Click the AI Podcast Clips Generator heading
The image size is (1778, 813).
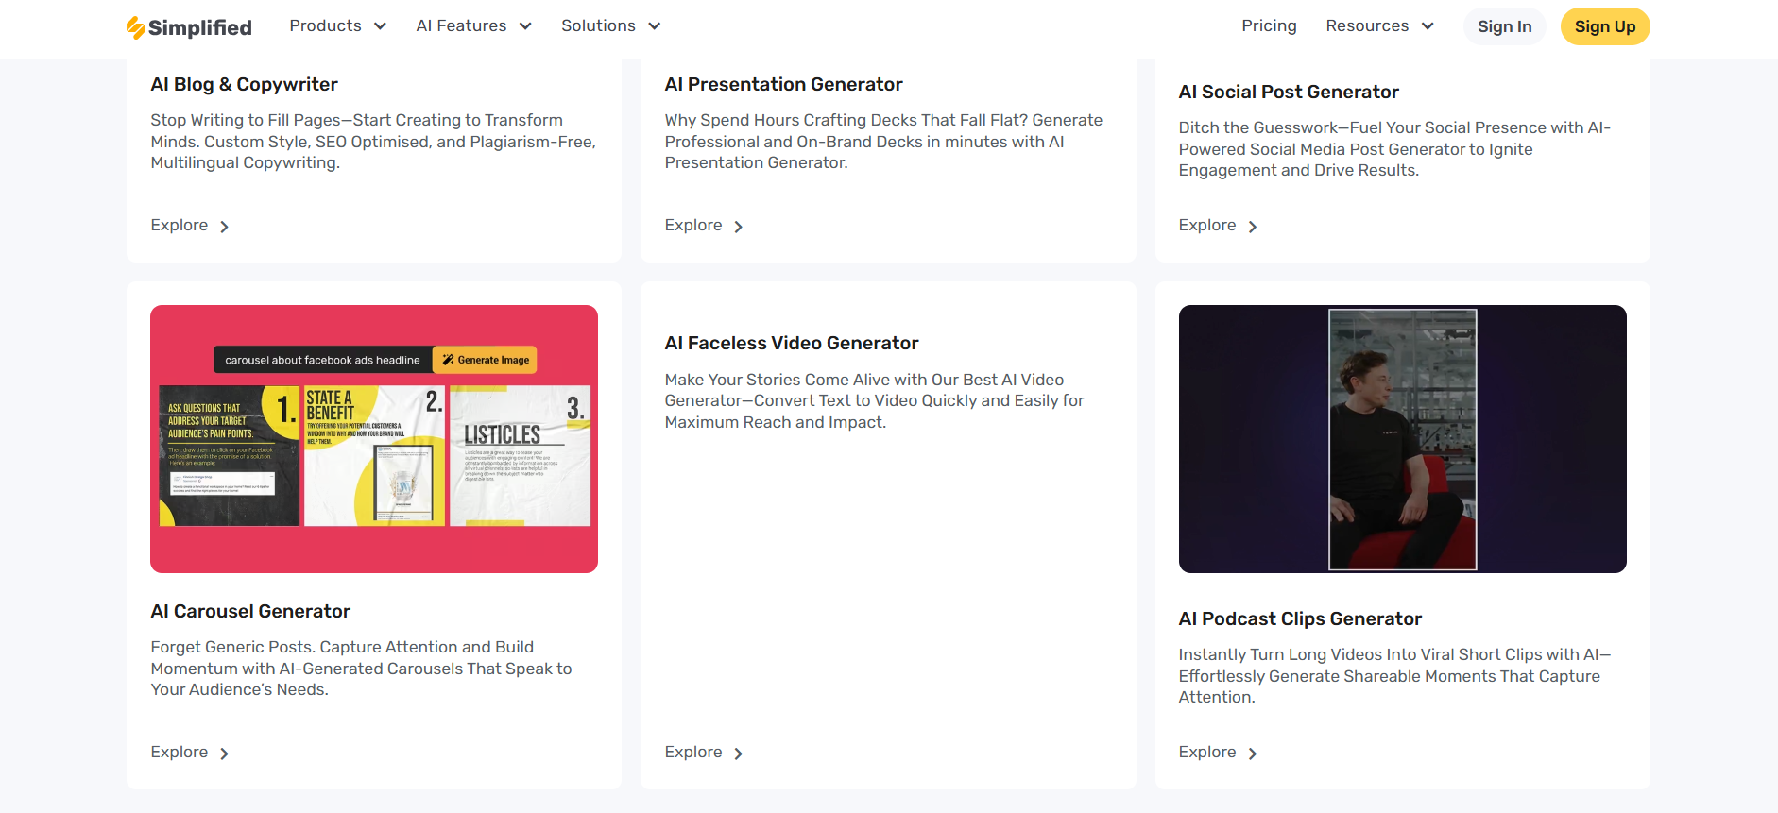tap(1300, 618)
